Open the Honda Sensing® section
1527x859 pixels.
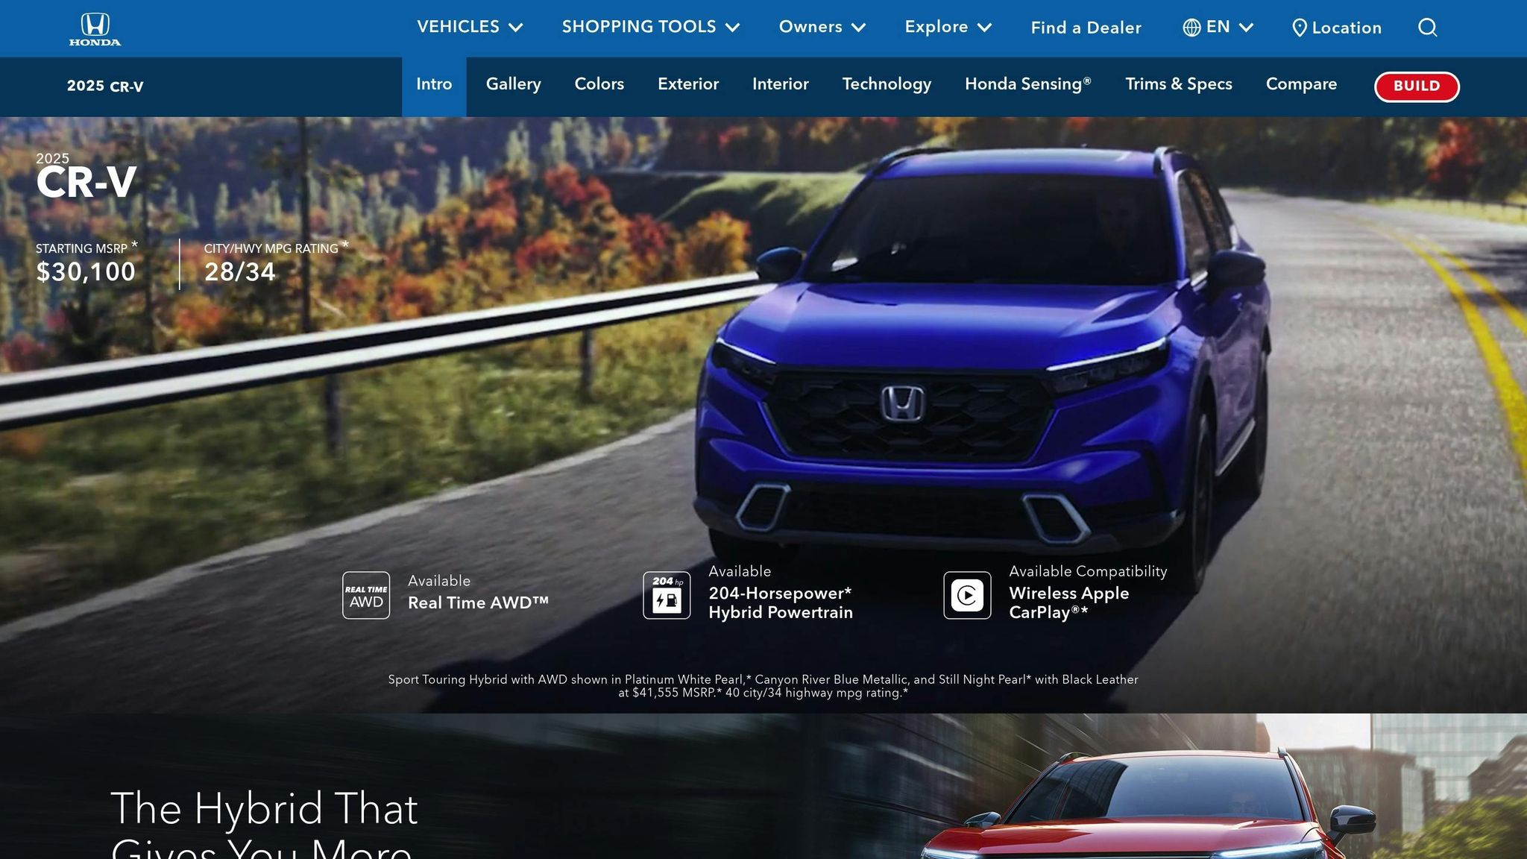click(x=1028, y=84)
